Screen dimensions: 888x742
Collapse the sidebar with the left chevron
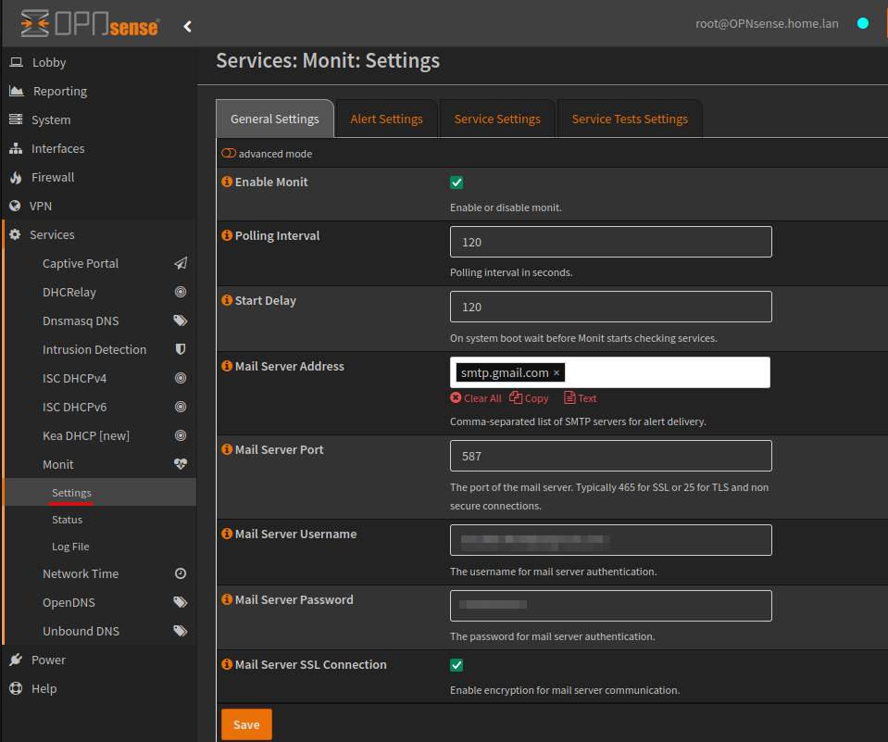(187, 26)
